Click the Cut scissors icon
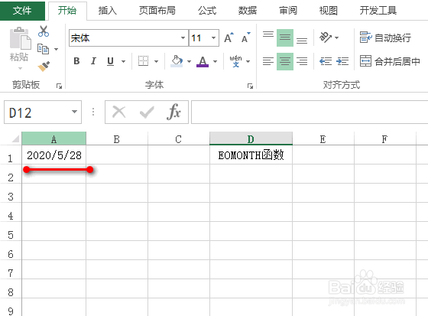Screen dimensions: 428x316 coord(44,31)
